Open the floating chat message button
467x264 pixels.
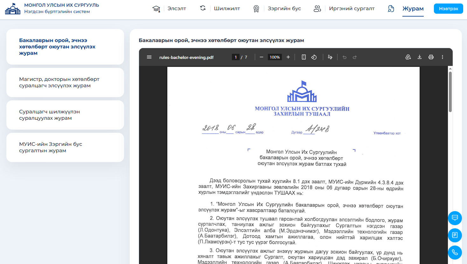[x=455, y=218]
